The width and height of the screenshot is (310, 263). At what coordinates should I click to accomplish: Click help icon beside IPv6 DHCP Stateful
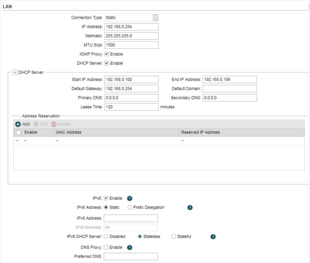[213, 237]
